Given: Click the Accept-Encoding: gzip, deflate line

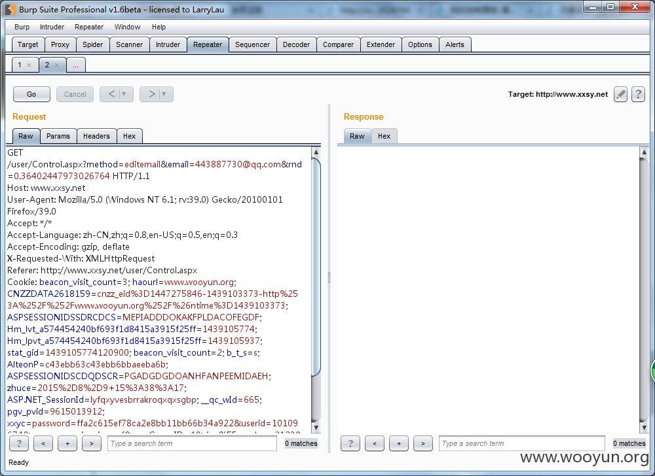Looking at the screenshot, I should tap(68, 246).
